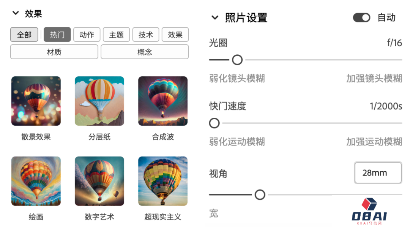
Task: Switch to the 全部 filter tab
Action: pos(24,35)
